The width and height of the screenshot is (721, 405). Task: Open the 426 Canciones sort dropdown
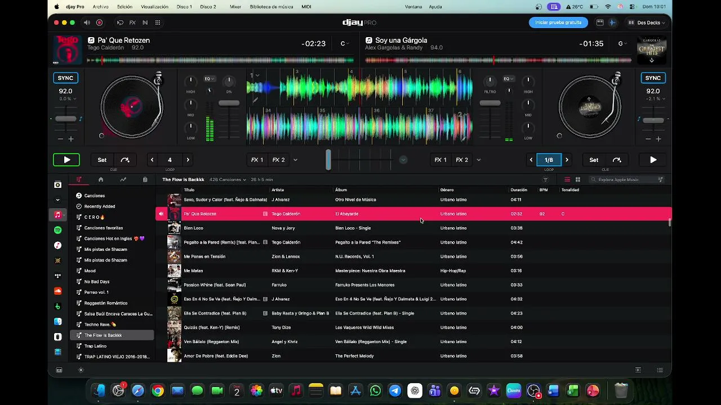click(228, 179)
